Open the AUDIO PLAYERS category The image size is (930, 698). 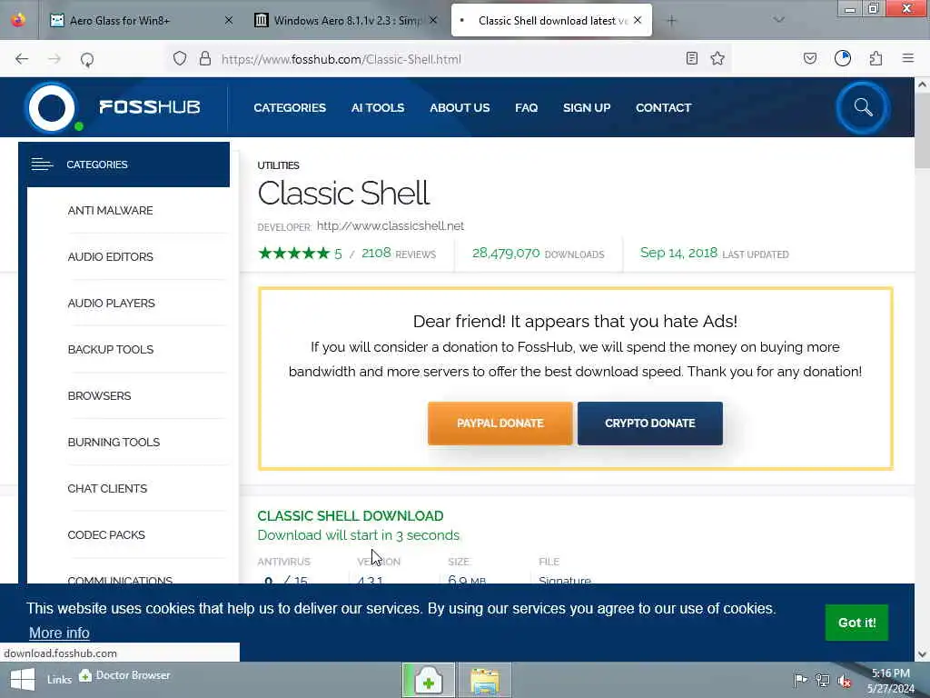pyautogui.click(x=111, y=303)
